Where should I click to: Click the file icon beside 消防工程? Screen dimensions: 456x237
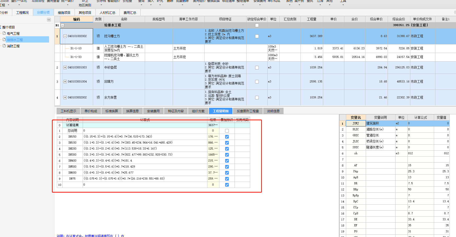tap(4, 46)
